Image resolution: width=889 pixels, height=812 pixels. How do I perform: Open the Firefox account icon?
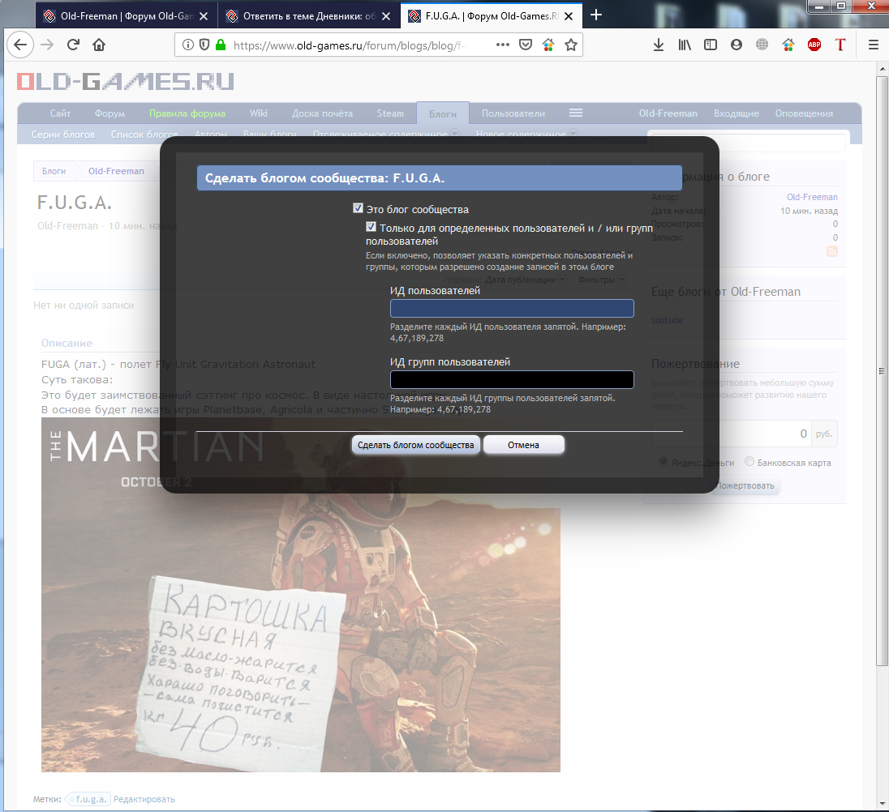click(737, 45)
